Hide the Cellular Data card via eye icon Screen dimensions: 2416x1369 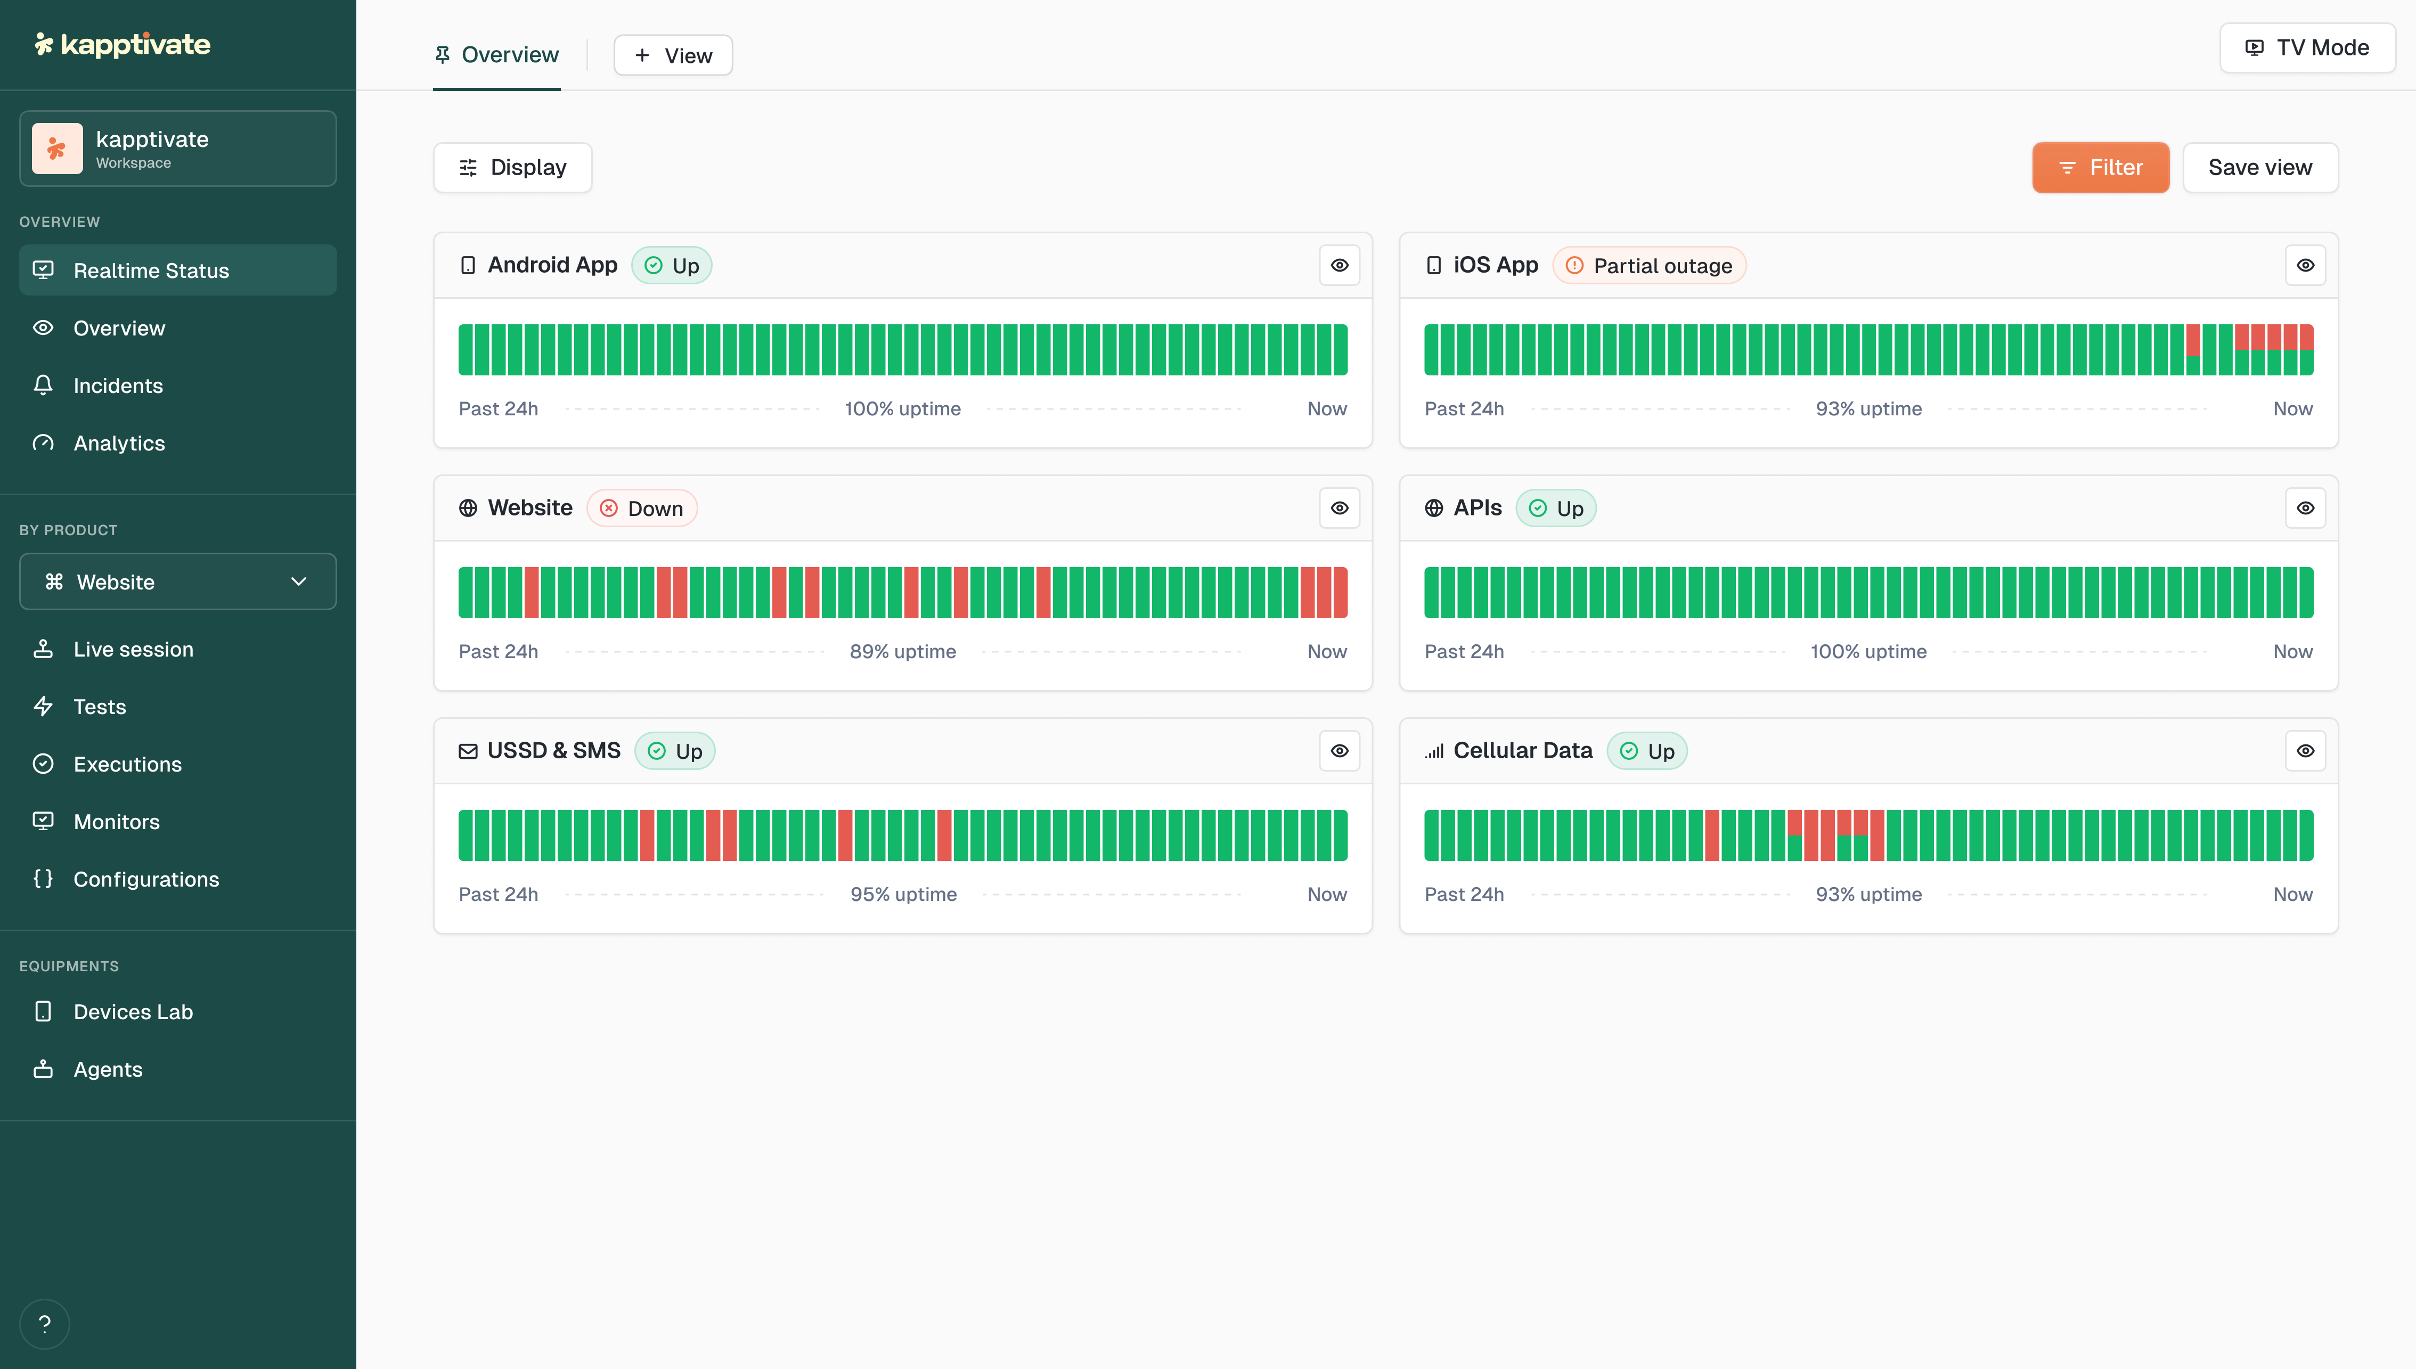point(2305,750)
